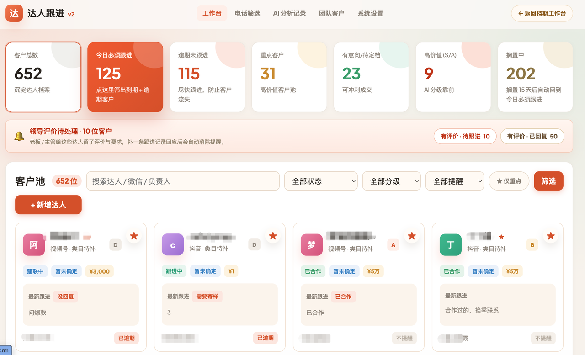Toggle the star on the 阿 card
The width and height of the screenshot is (585, 355).
click(x=134, y=236)
